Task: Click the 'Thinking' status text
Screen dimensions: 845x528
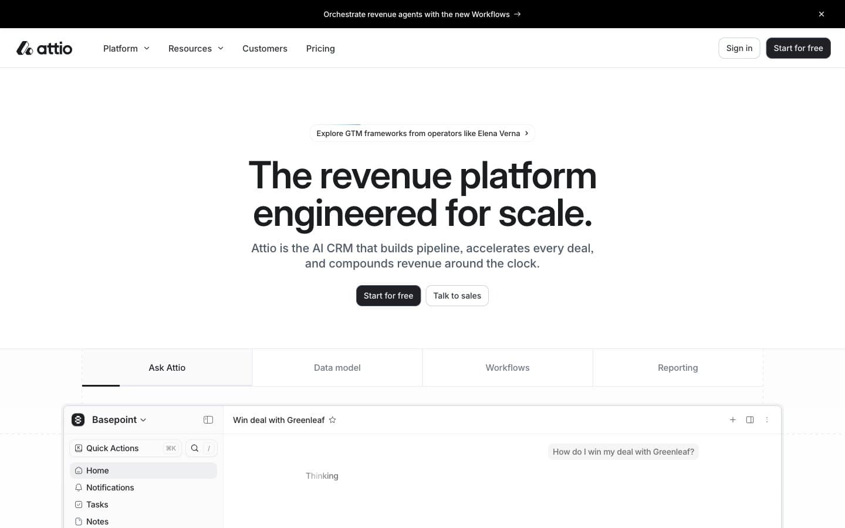Action: [322, 476]
